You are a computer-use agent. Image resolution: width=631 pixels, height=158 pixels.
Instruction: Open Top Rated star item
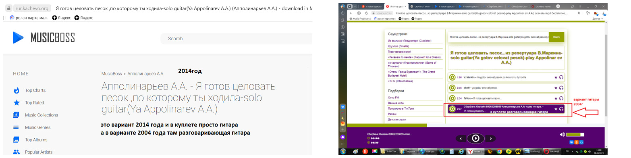[34, 103]
